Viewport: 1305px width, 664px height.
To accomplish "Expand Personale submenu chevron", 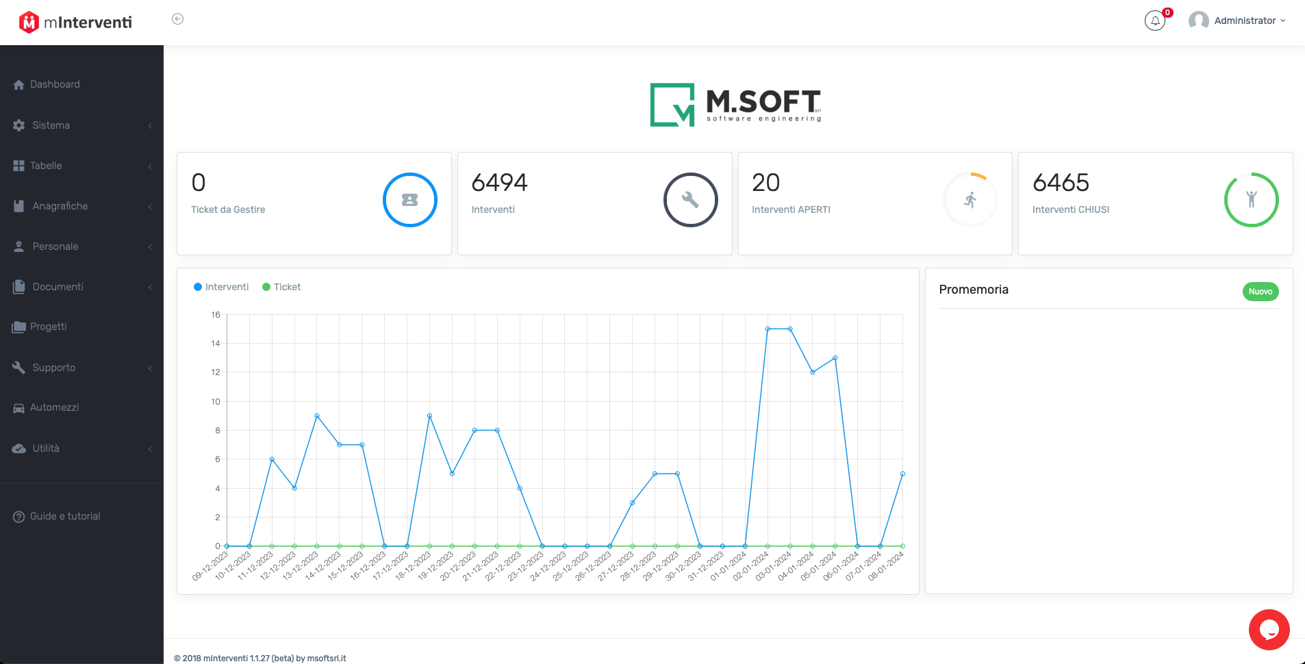I will 150,246.
